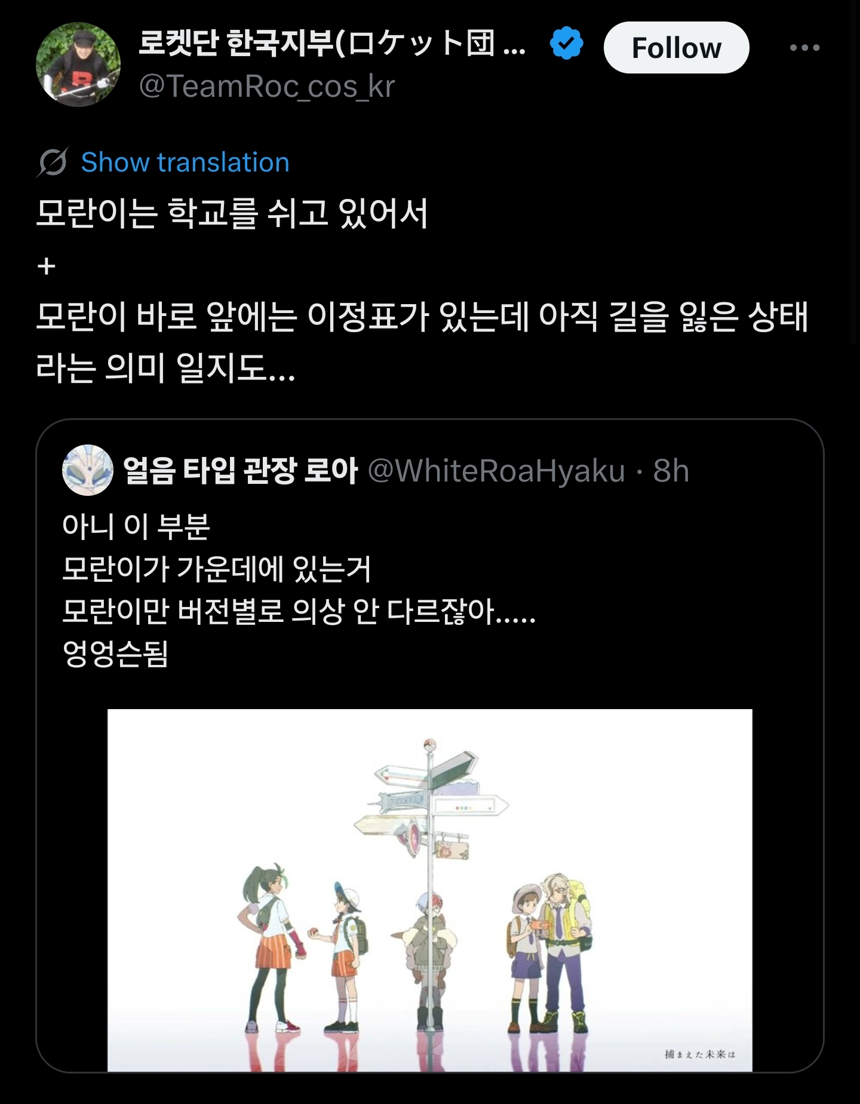The image size is (860, 1104).
Task: Click the Grok translation icon
Action: (53, 162)
